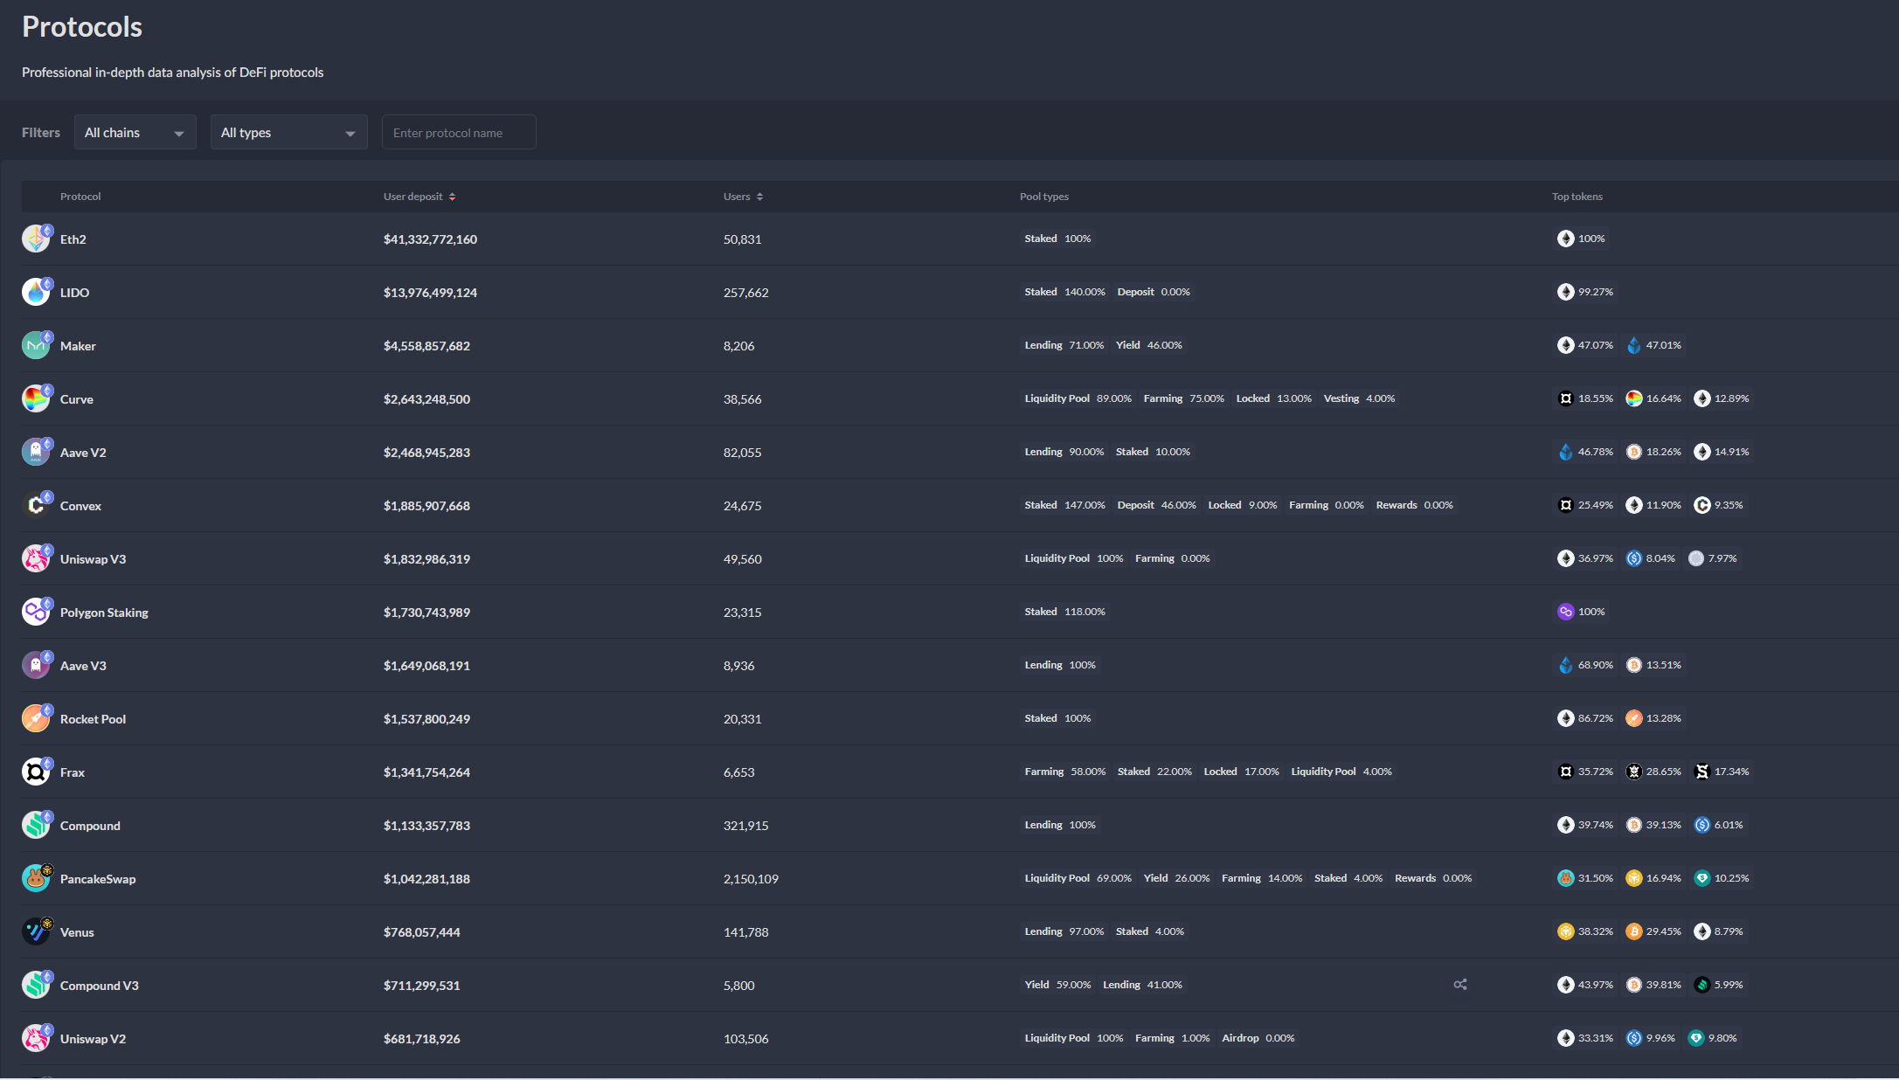Image resolution: width=1899 pixels, height=1080 pixels.
Task: Click Polygon token icon showing 100%
Action: (x=1565, y=612)
